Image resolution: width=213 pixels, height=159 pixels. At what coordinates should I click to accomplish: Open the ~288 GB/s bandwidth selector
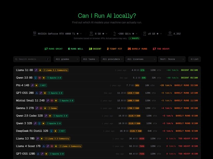[x=127, y=34]
